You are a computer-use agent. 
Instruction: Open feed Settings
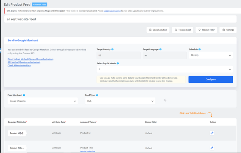228,30
